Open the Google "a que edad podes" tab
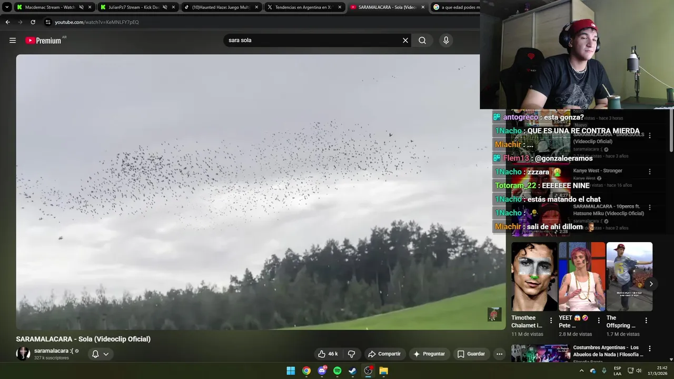 [x=456, y=7]
